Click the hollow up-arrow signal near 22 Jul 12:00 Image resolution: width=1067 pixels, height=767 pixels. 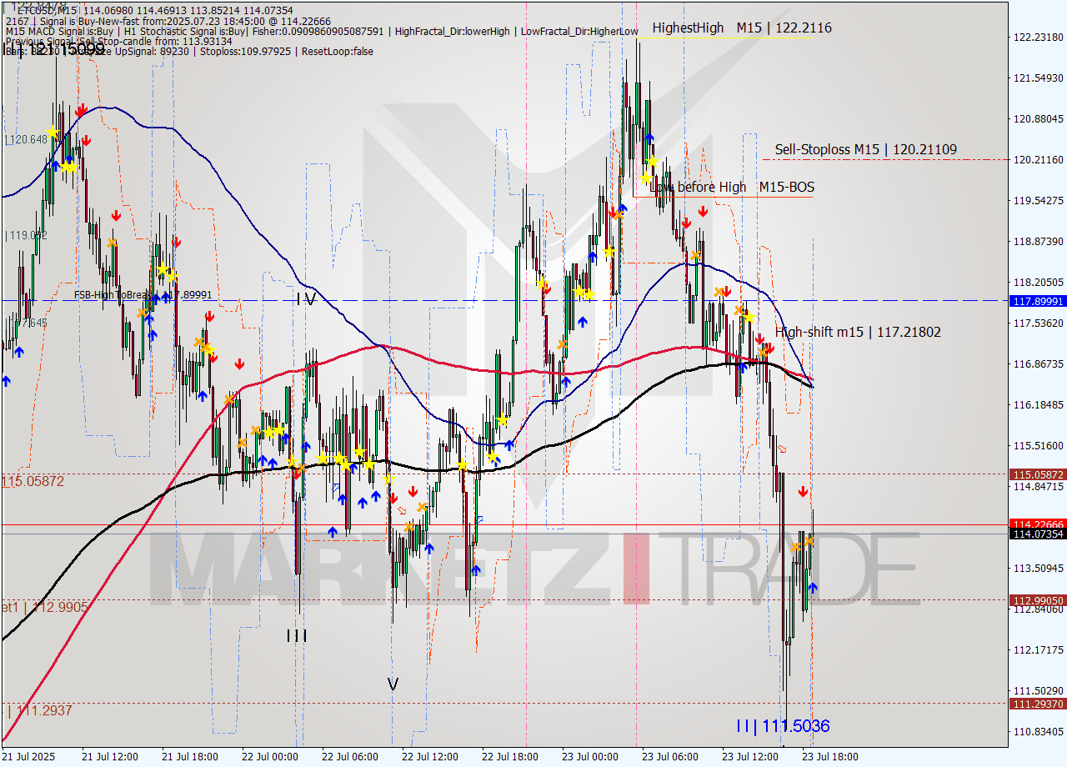coord(480,519)
